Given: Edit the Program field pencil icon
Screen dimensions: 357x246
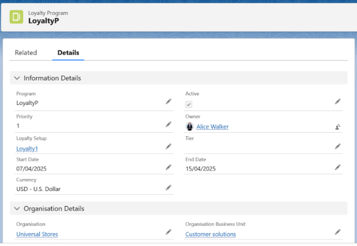Looking at the screenshot, I should pyautogui.click(x=169, y=102).
